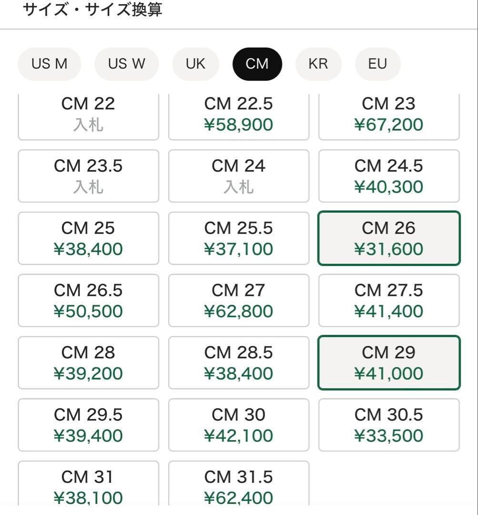The height and width of the screenshot is (515, 478).
Task: Switch size unit to UK
Action: [x=195, y=64]
